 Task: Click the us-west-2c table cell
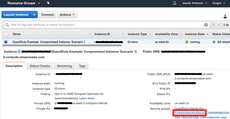coord(162,42)
